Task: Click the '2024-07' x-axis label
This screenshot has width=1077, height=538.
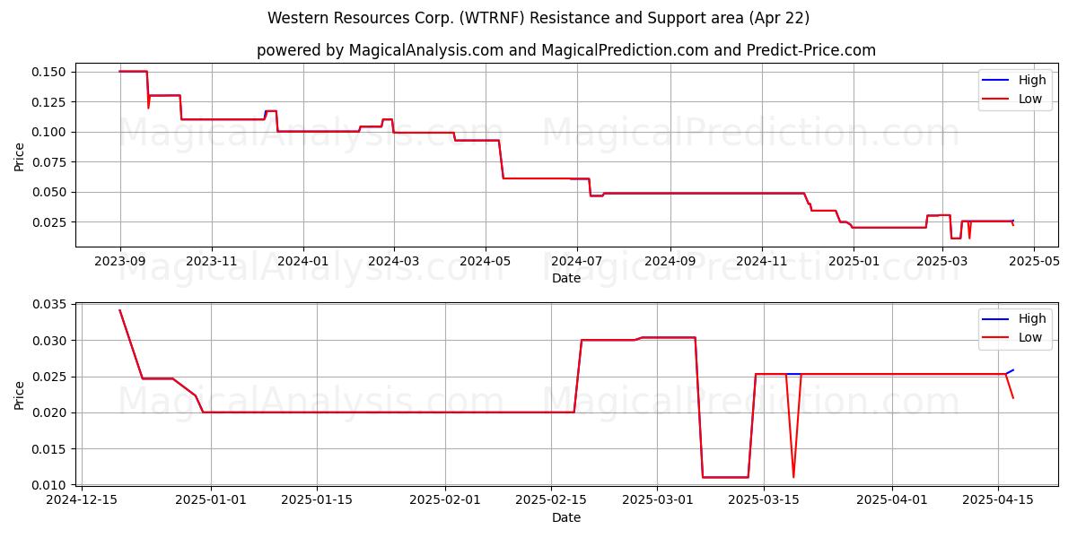Action: [577, 260]
